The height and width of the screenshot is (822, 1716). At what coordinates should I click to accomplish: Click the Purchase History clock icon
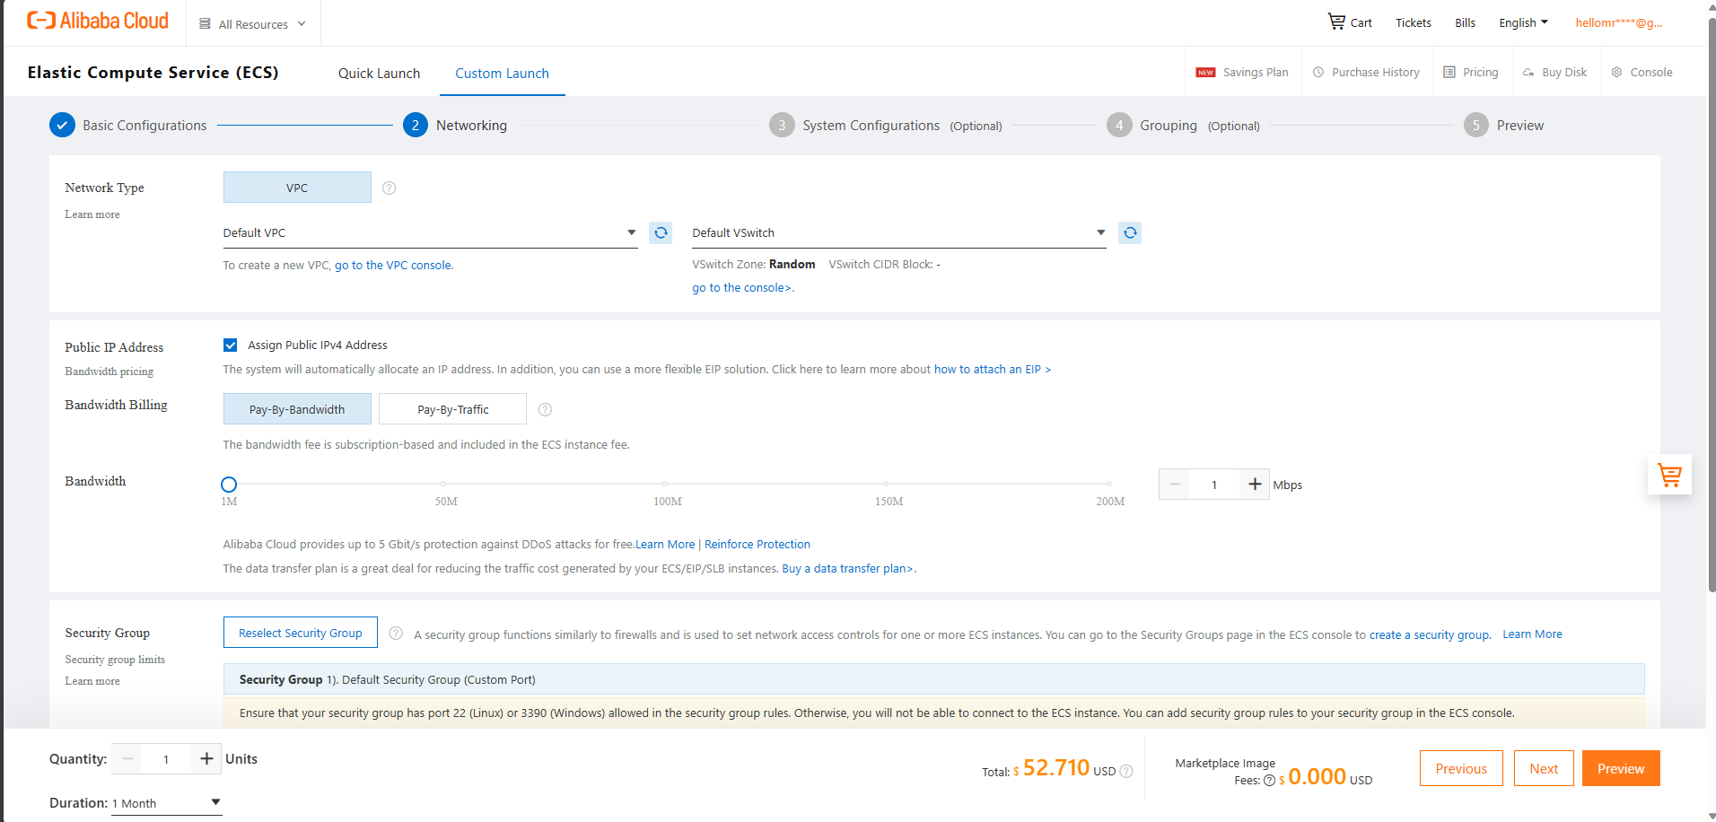pyautogui.click(x=1318, y=73)
